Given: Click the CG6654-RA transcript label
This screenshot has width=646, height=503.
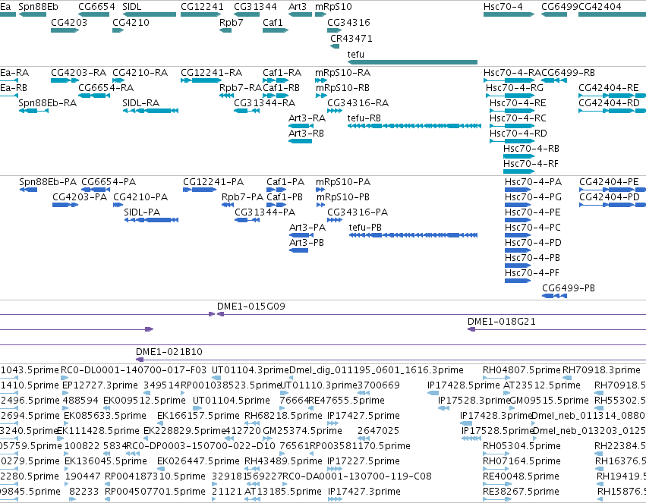Looking at the screenshot, I should [106, 88].
